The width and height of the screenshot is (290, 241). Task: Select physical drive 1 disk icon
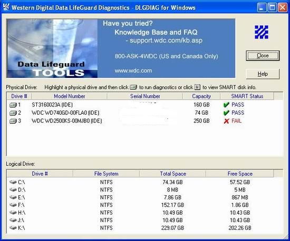tap(13, 105)
